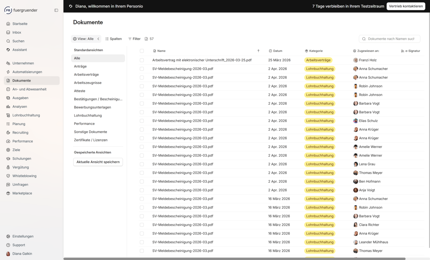Open the Arbeitsvertrag mit elektronischer Unterschrift PDF

[x=202, y=60]
